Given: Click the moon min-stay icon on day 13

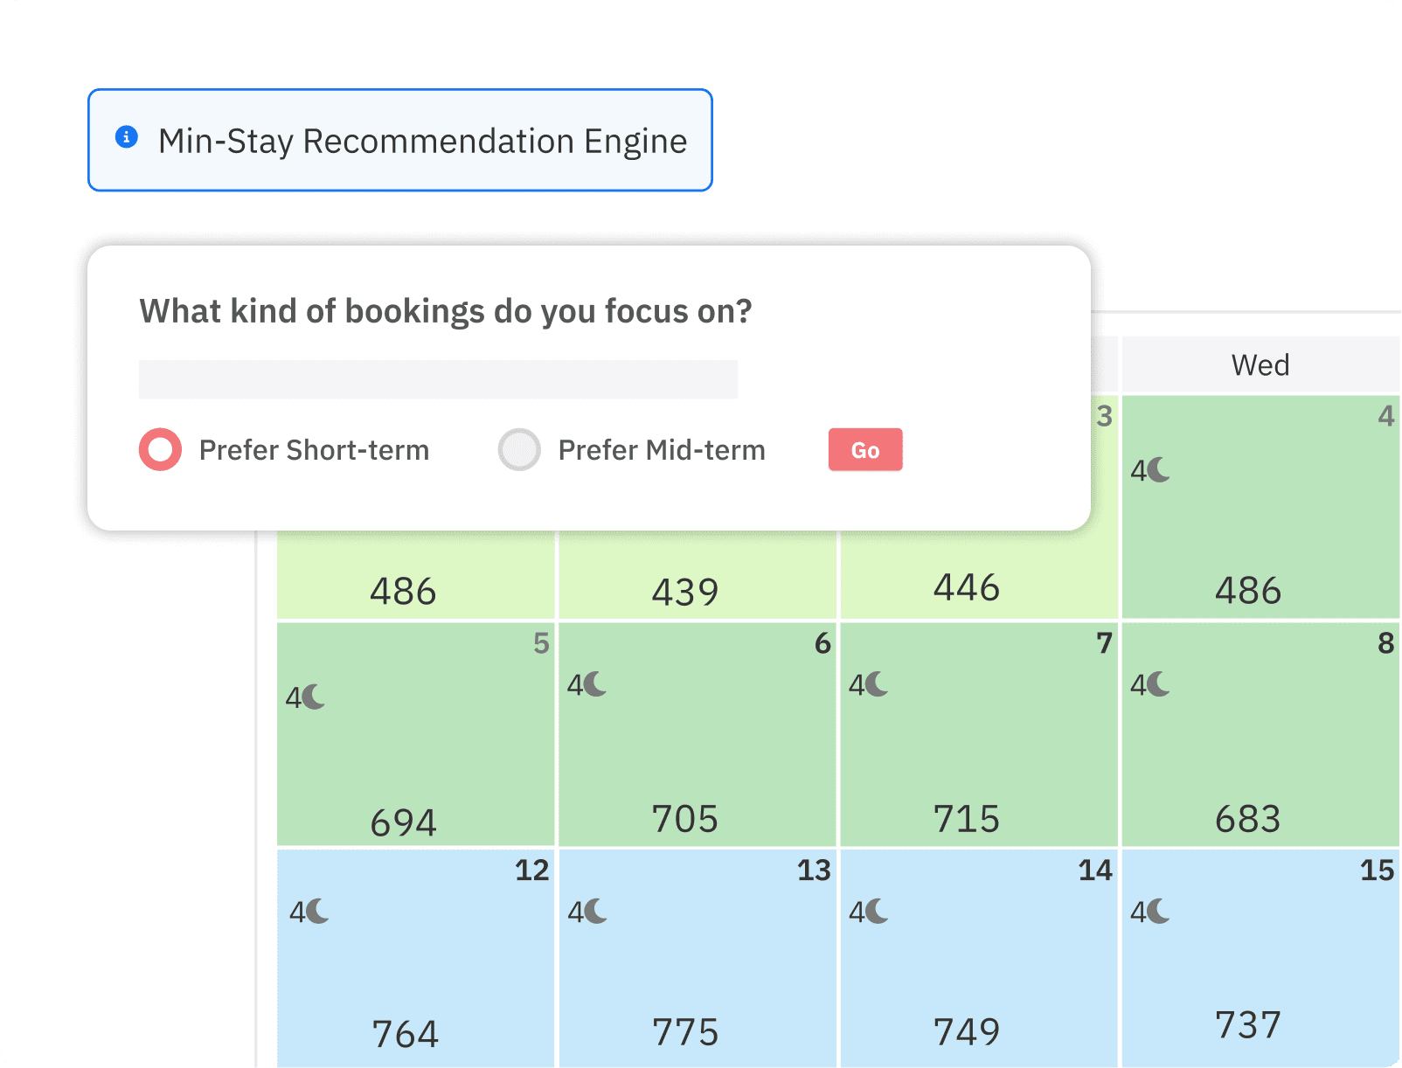Looking at the screenshot, I should pos(596,912).
